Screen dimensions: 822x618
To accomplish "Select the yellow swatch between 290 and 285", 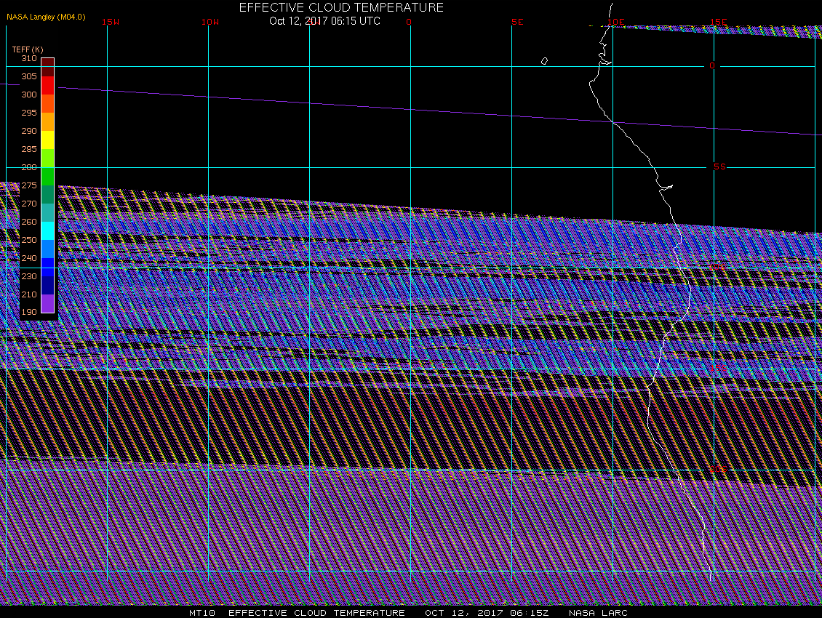I will click(48, 140).
